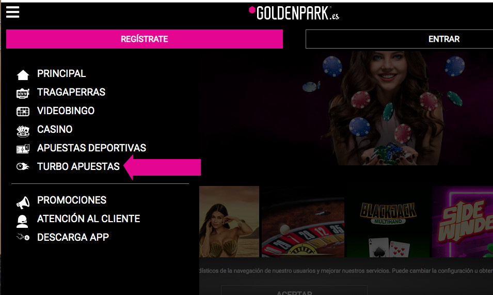Click the cards and chips Casino icon
Viewport: 493px width, 295px height.
coord(23,131)
